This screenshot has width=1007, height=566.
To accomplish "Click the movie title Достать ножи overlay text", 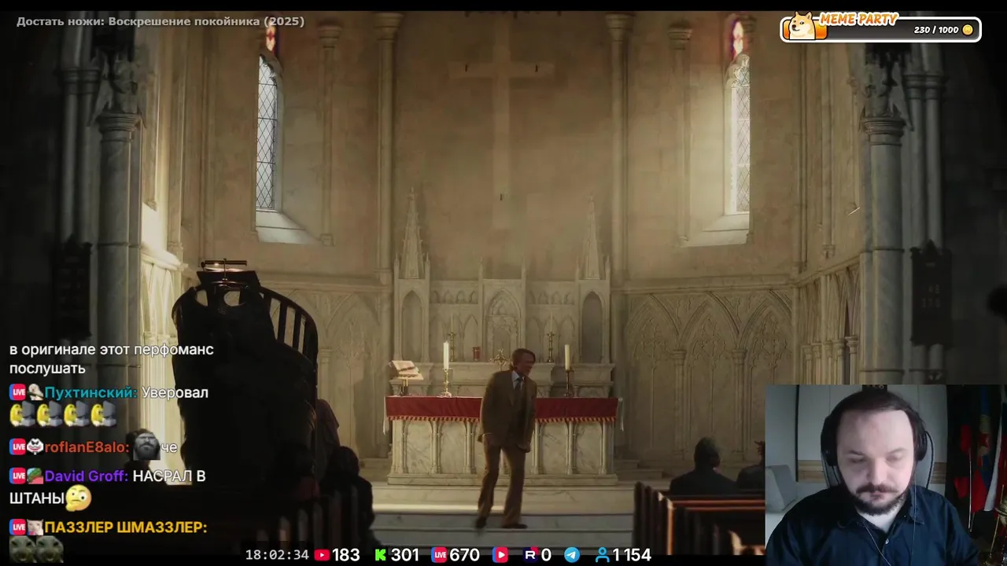I will [x=160, y=21].
